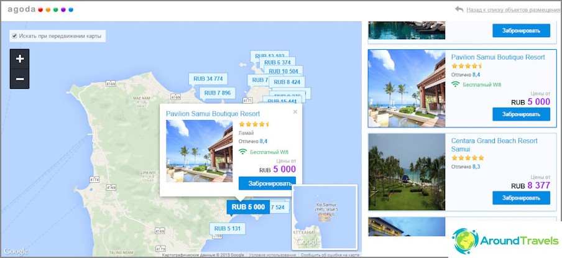
Task: Select the RUB 34 774 map marker
Action: (208, 79)
